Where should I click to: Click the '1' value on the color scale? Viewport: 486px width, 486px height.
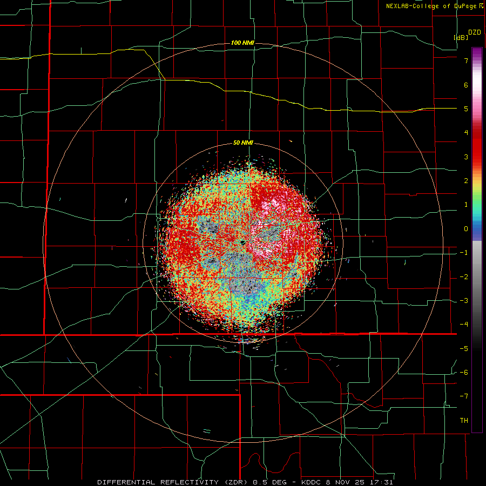point(466,205)
